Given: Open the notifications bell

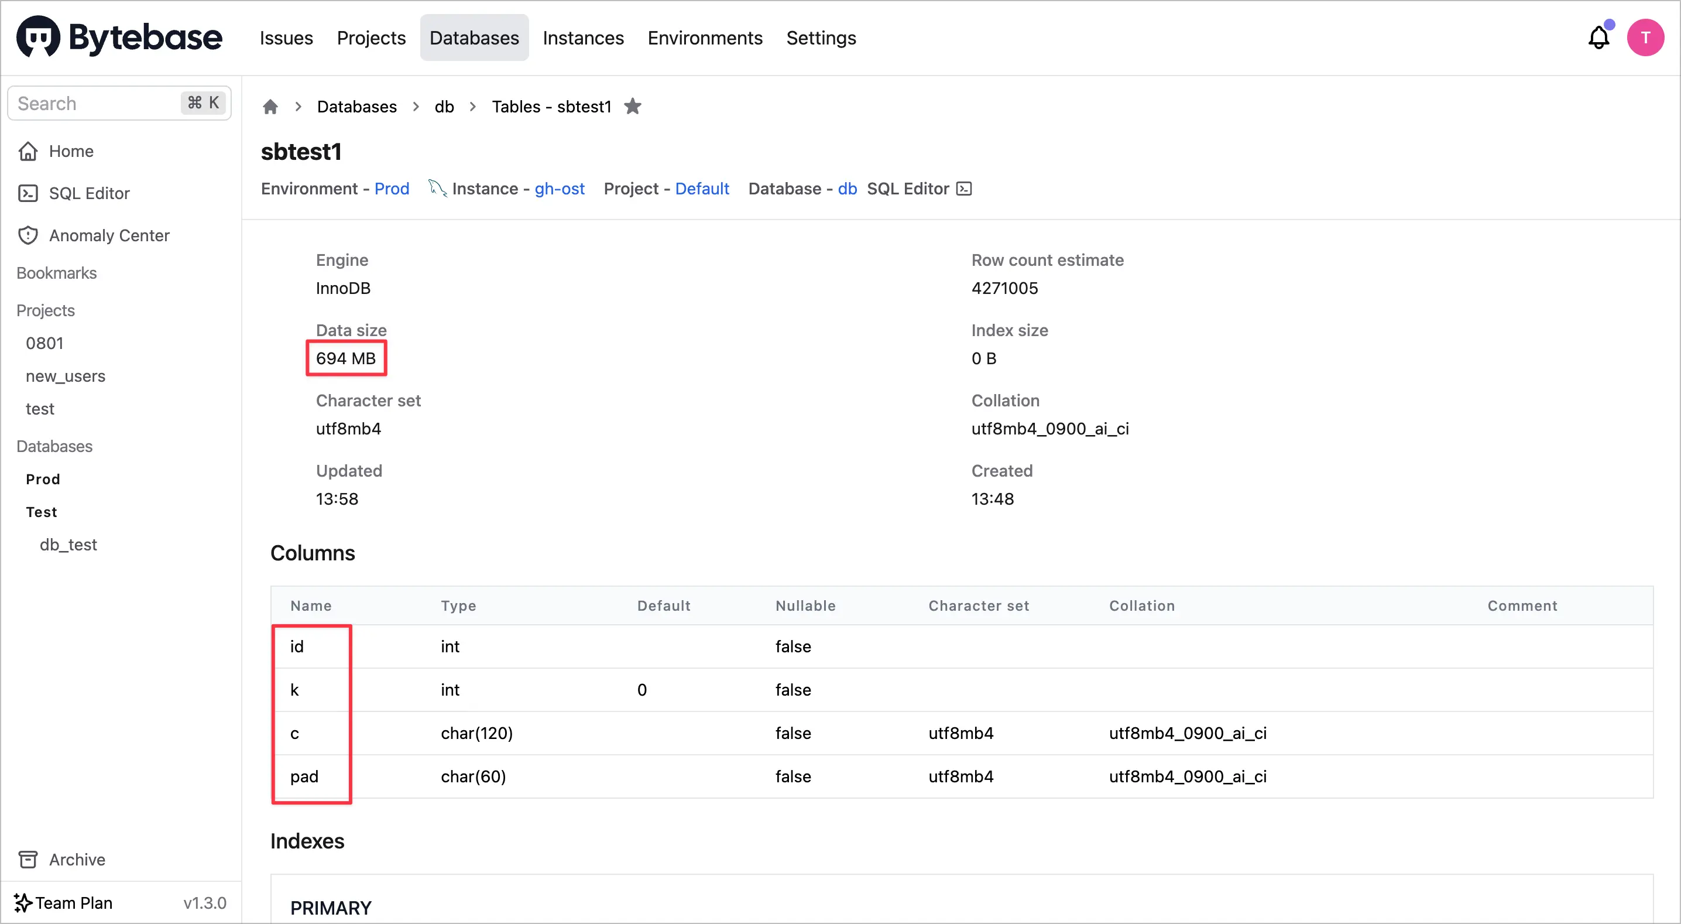Looking at the screenshot, I should [x=1598, y=38].
